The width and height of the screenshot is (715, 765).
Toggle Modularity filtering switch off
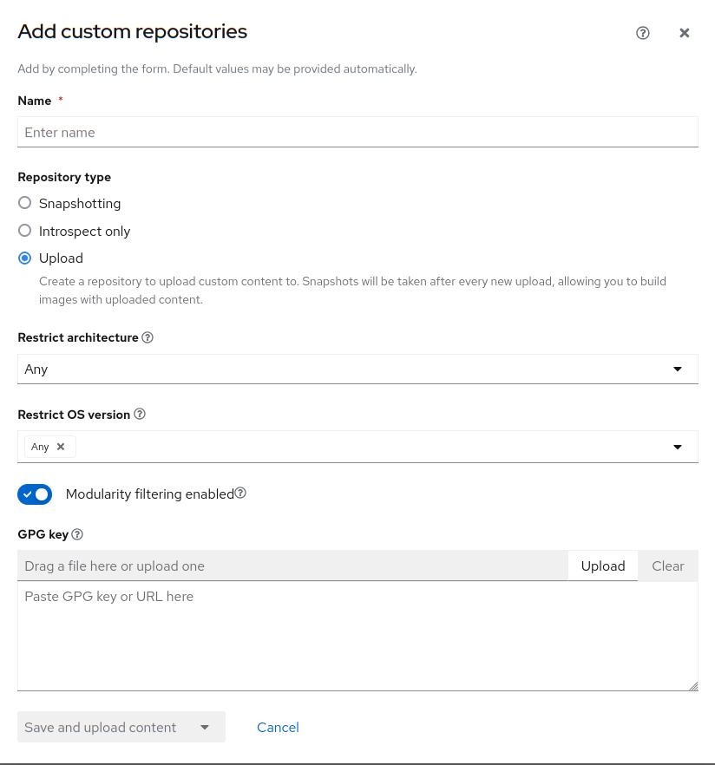pos(35,494)
